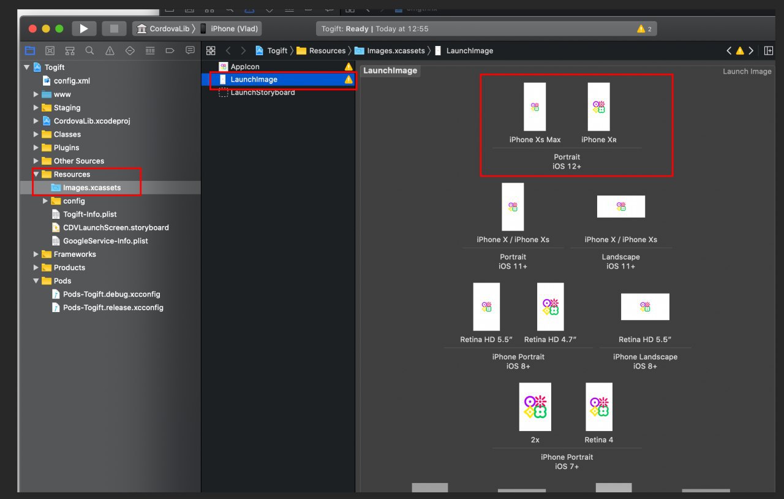Select the 2x iPhone Portrait iOS 7+ image
784x499 pixels.
pyautogui.click(x=535, y=406)
